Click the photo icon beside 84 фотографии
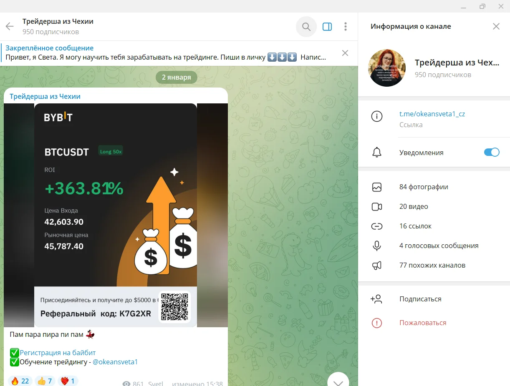This screenshot has height=386, width=510. 377,187
